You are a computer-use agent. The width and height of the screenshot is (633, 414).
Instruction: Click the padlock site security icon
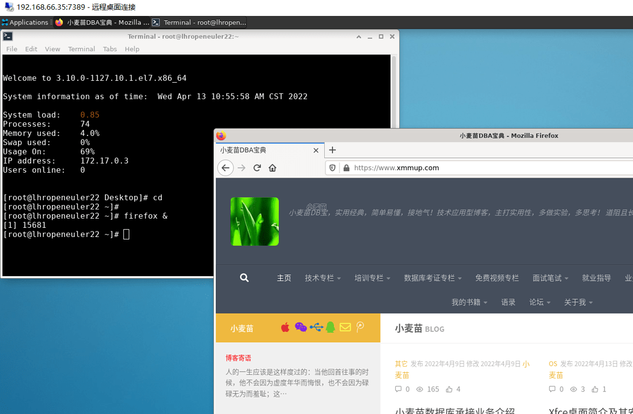[346, 168]
